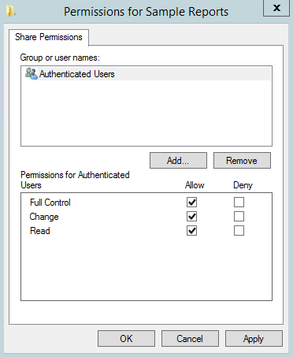The height and width of the screenshot is (357, 293).
Task: Uncheck Allow for Full Control
Action: tap(191, 203)
